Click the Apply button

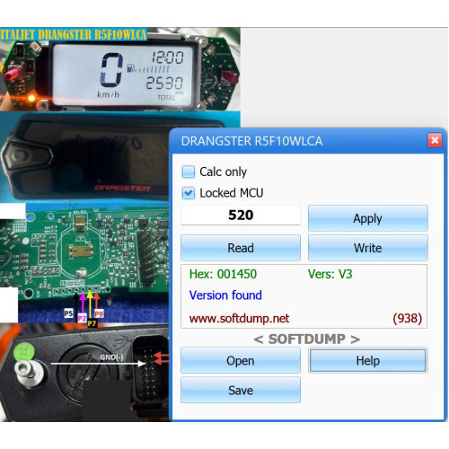point(368,218)
